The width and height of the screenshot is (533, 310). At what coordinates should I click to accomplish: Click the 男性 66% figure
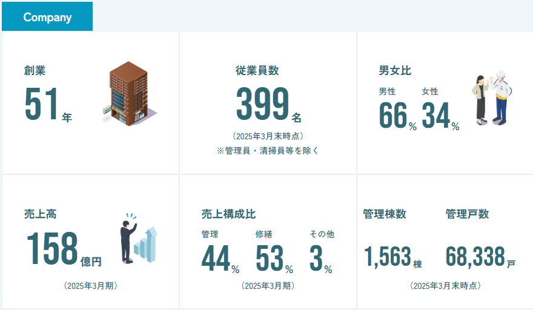pos(397,116)
